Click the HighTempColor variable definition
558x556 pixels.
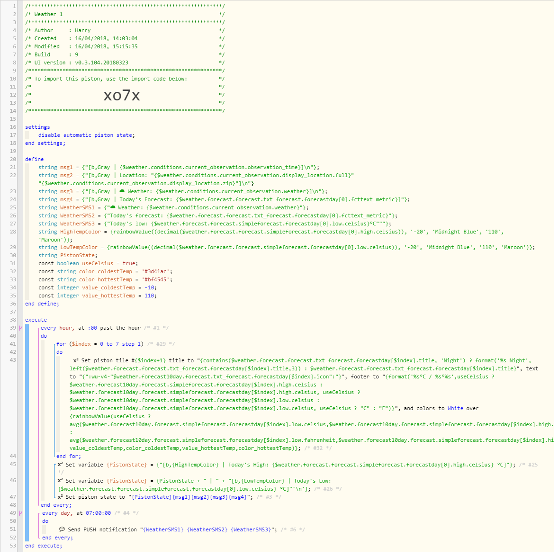[x=271, y=237]
